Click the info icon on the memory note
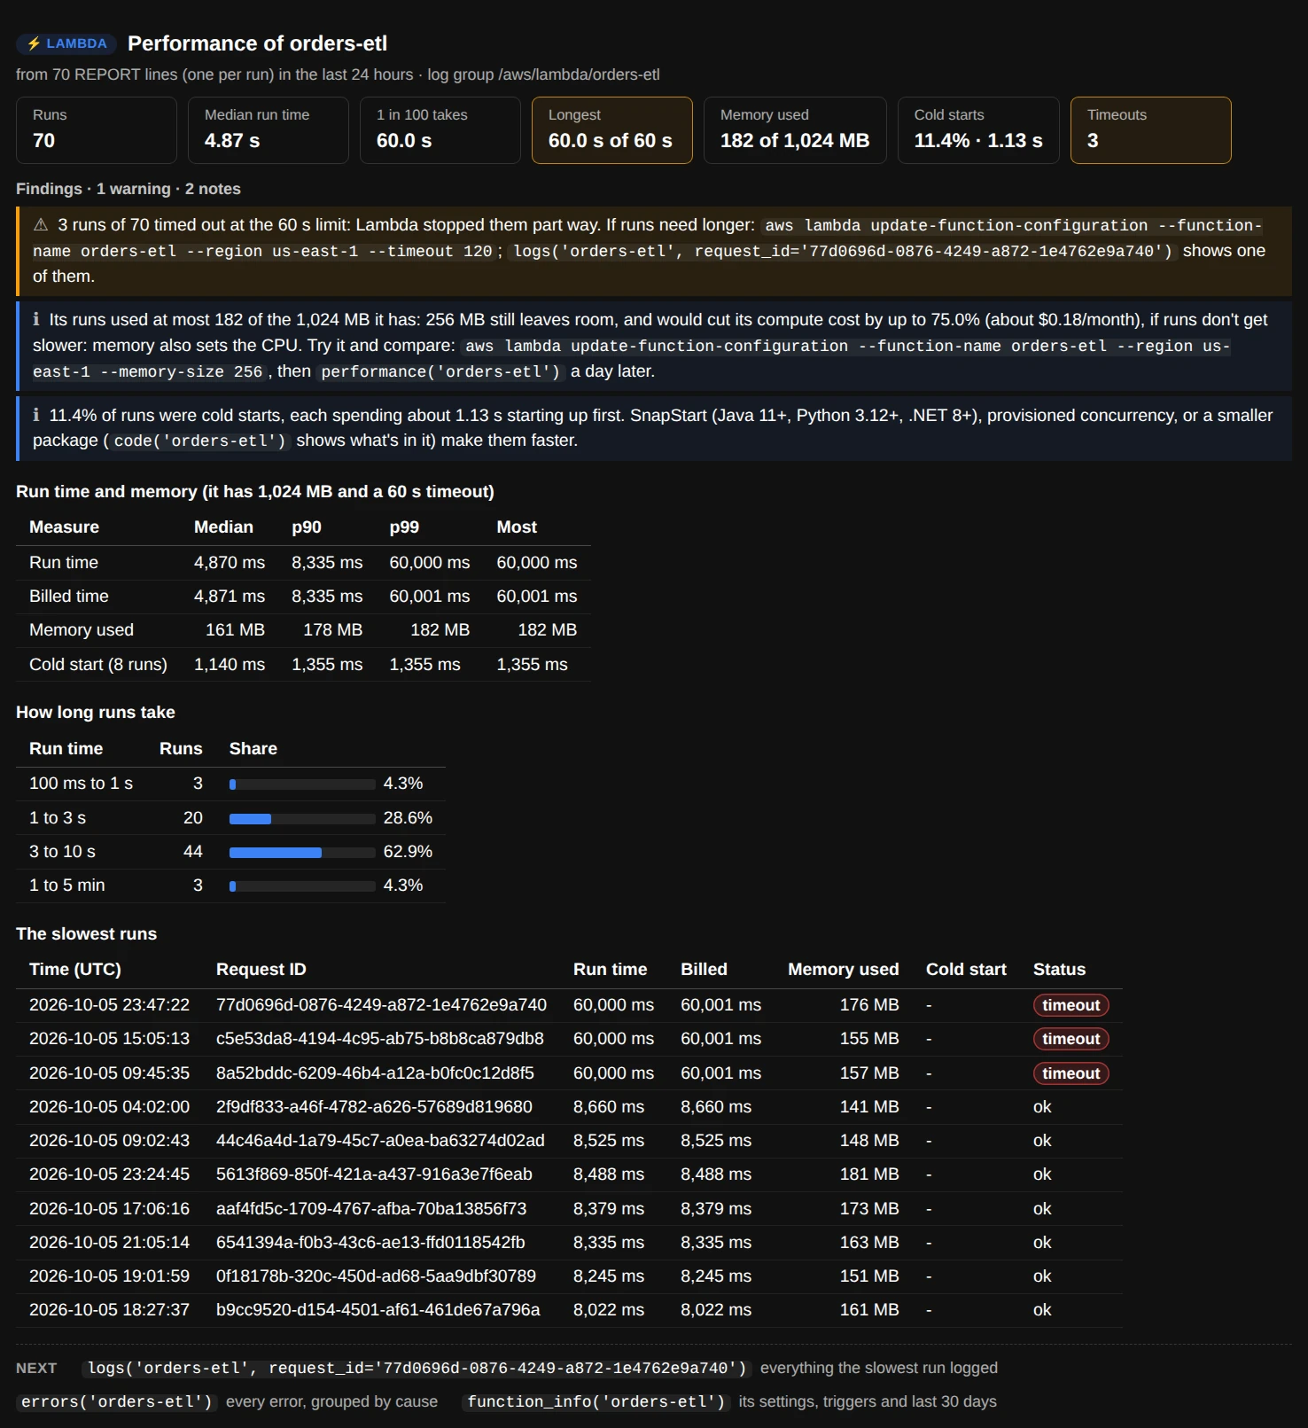Image resolution: width=1308 pixels, height=1428 pixels. pos(36,320)
